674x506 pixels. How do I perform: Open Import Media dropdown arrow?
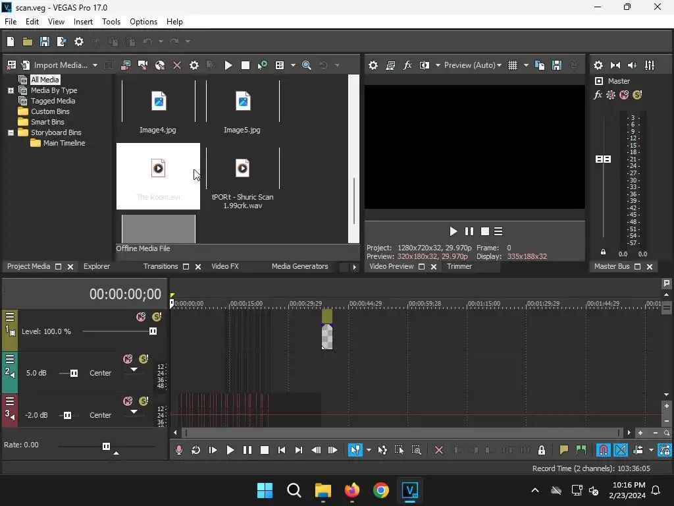point(95,65)
